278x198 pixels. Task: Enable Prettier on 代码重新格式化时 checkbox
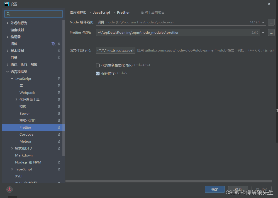98,65
